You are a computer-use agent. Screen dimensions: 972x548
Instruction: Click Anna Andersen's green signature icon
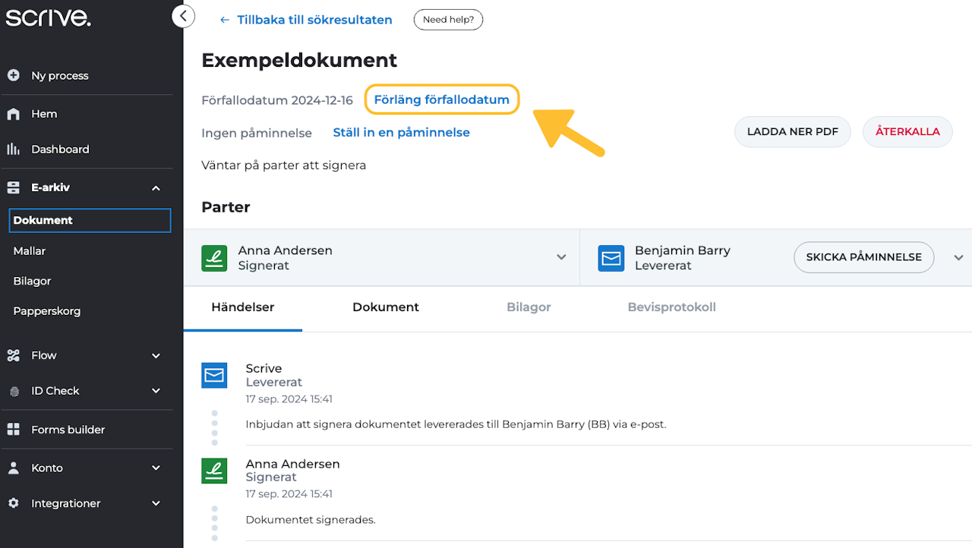(214, 258)
